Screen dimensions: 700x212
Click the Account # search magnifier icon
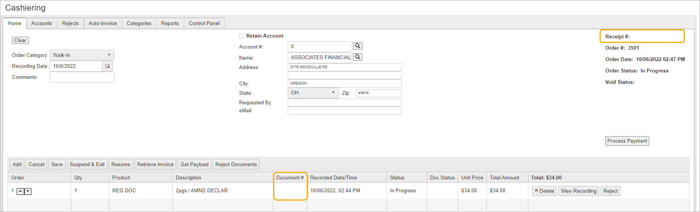(x=357, y=46)
